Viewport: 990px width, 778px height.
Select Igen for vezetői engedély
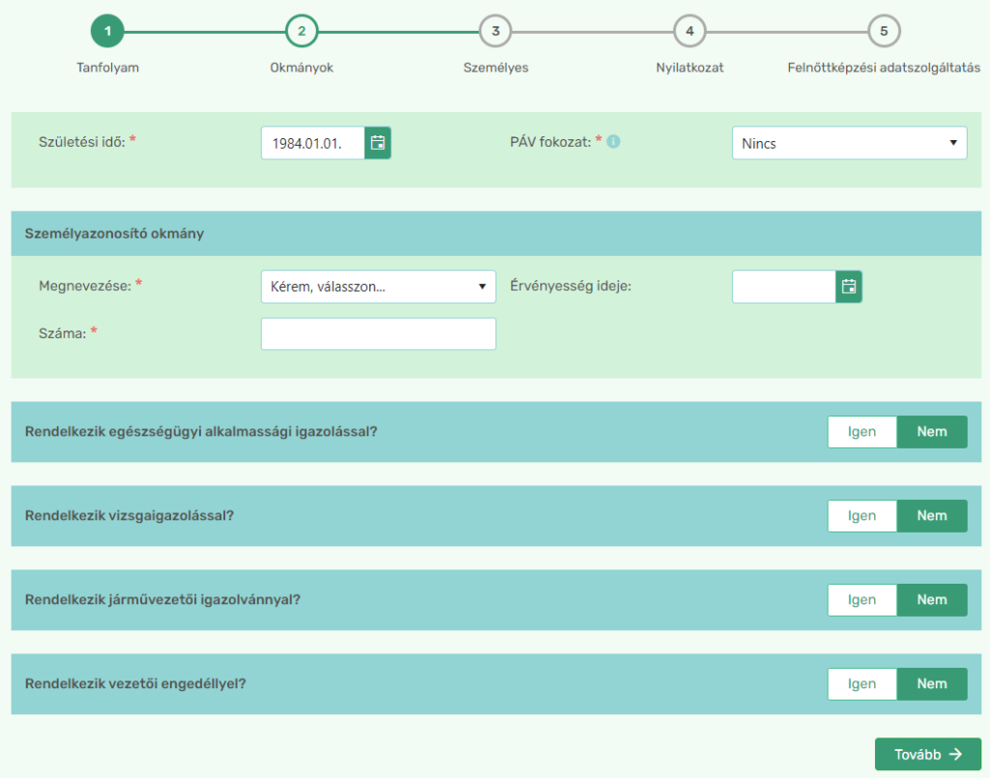[861, 684]
